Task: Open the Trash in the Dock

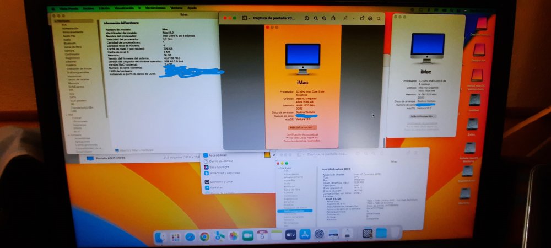Action: coord(396,233)
